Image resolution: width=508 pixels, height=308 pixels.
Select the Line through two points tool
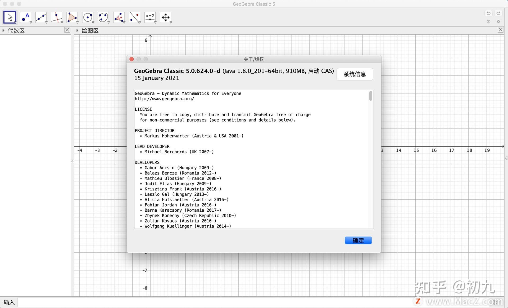(x=41, y=17)
